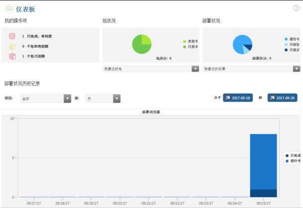303x208 pixels.
Task: Click the tall in-progress blue bar segment
Action: (x=263, y=162)
